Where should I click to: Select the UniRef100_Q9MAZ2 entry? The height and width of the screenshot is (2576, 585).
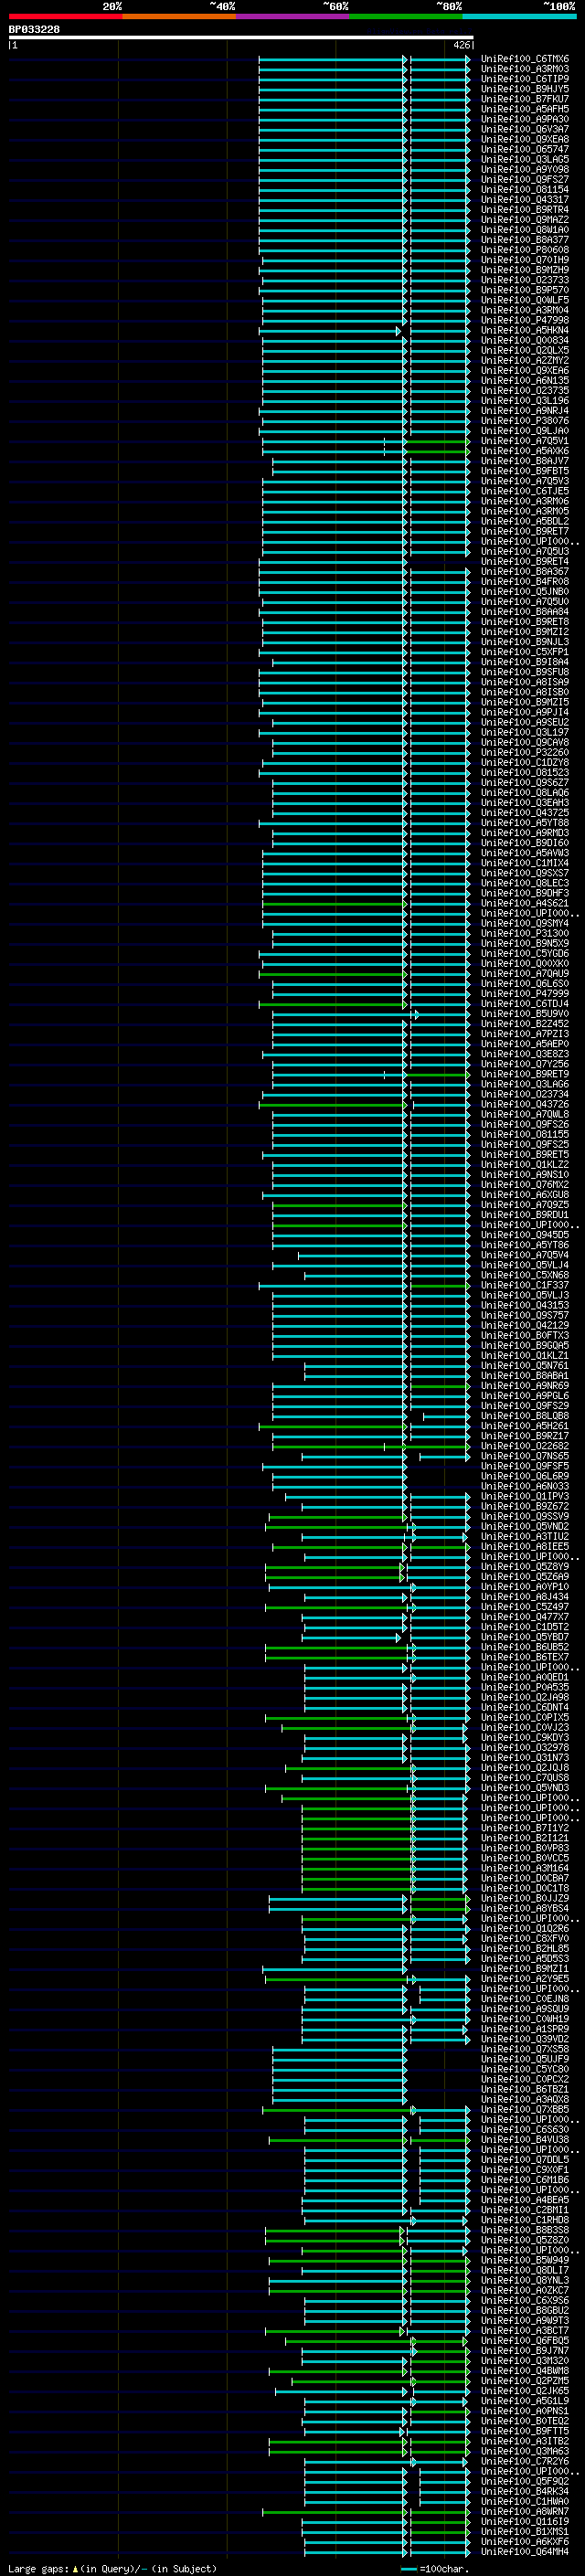(524, 220)
